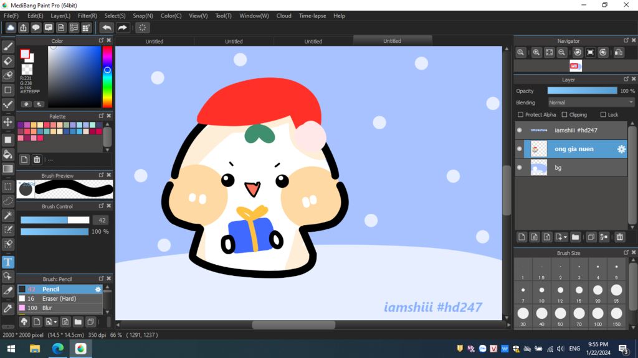
Task: Pop out the Brush Control panel
Action: tap(102, 206)
